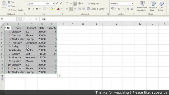Toggle Wrap Text
Screen dimensions: 169x95
point(93,3)
